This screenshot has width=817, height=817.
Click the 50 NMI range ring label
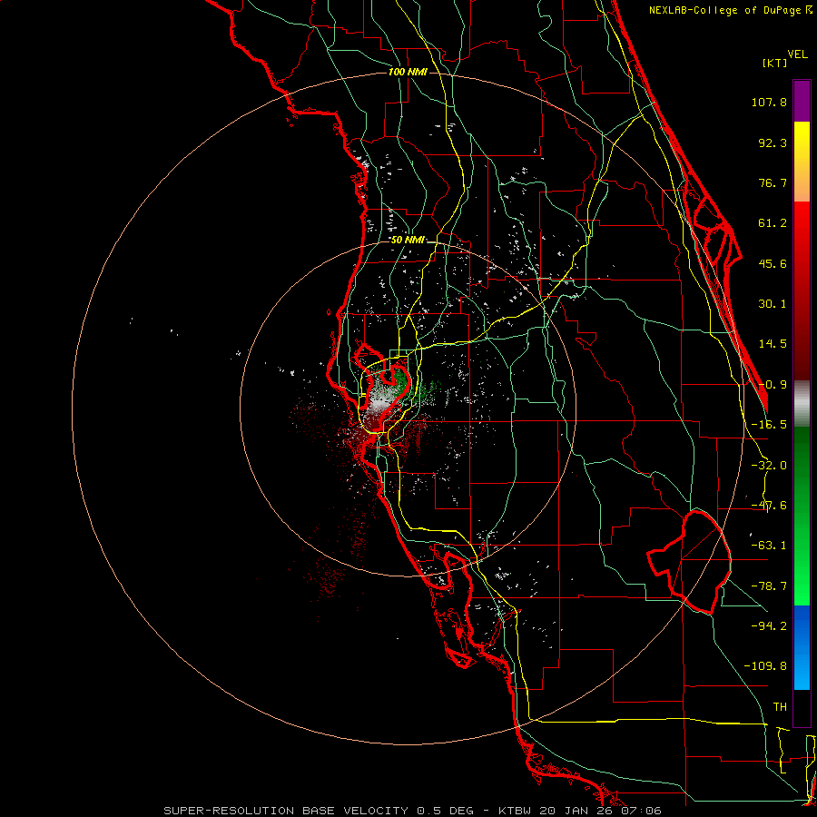(x=408, y=241)
